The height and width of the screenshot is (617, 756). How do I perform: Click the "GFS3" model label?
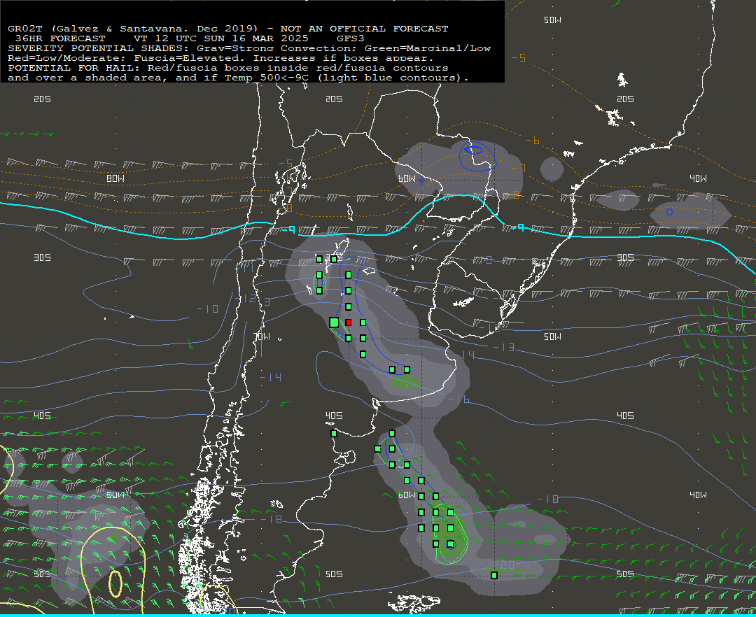[350, 38]
